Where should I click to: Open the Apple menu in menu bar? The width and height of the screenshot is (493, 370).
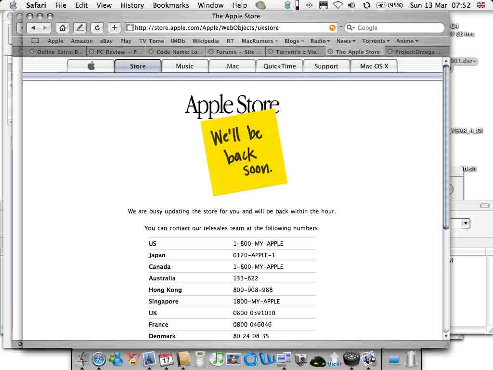pos(13,5)
